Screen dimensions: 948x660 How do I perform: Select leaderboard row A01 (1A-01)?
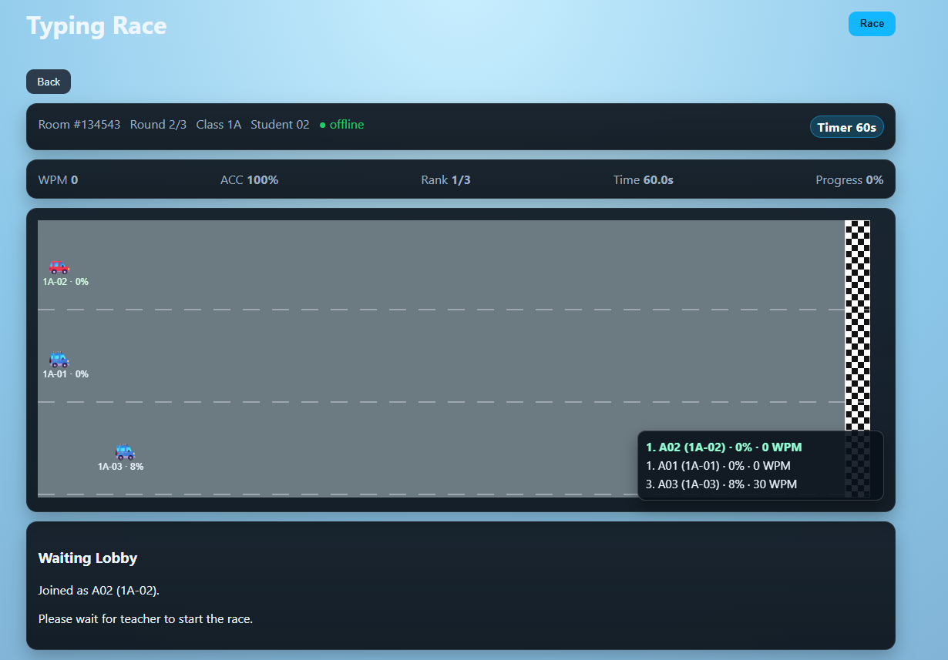[x=718, y=465]
